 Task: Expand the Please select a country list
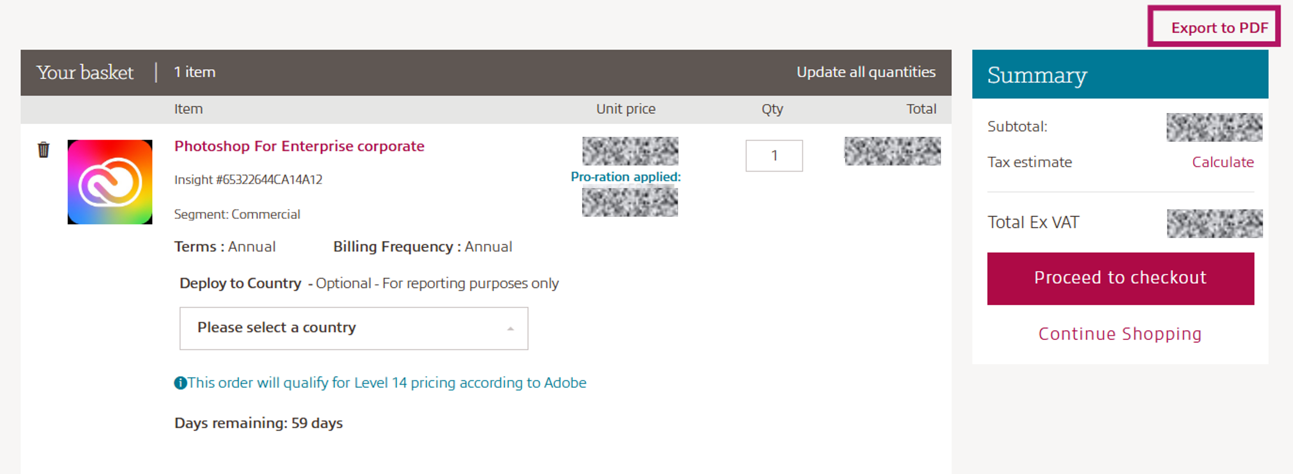point(353,328)
